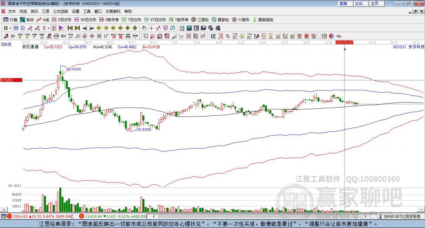Open the 9T四方形 tool
425x228 pixels.
[x=155, y=20]
